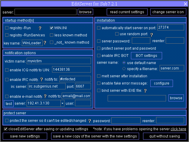Screen dimensions: 189x142
Task: Tick the _not_ known method checkbox
Action: [x=52, y=42]
